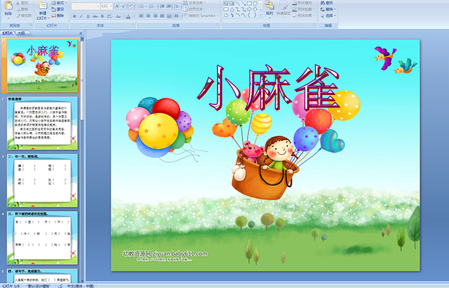This screenshot has width=449, height=288.
Task: Open the font name combo box
Action: (x=85, y=6)
